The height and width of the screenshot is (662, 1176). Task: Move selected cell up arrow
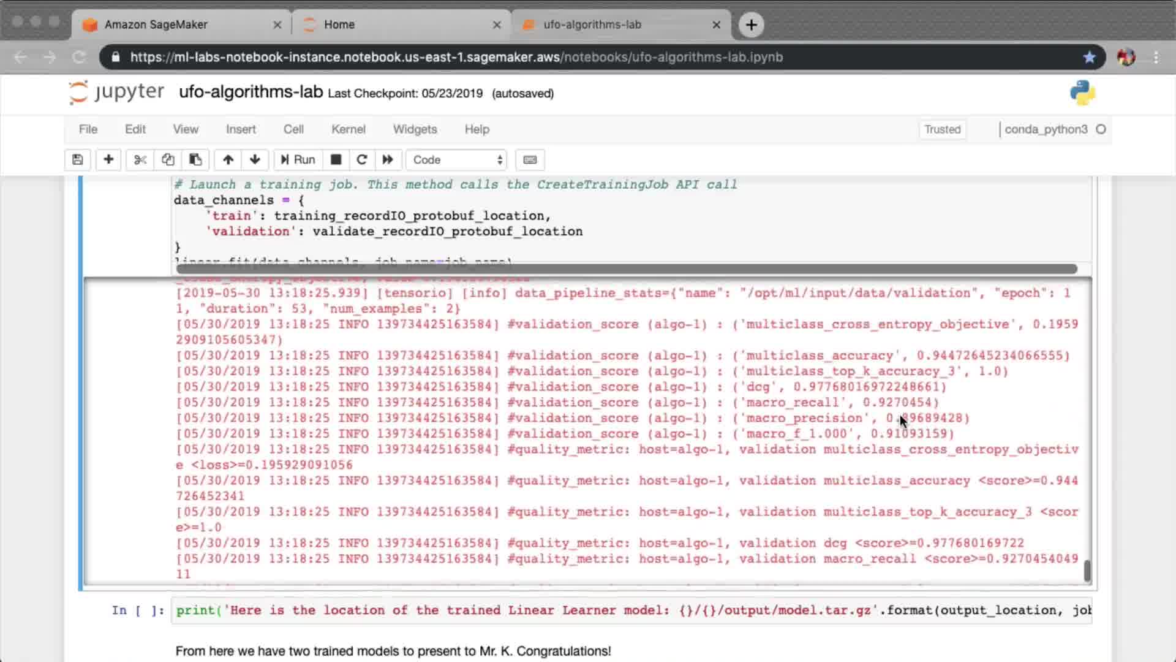(228, 160)
